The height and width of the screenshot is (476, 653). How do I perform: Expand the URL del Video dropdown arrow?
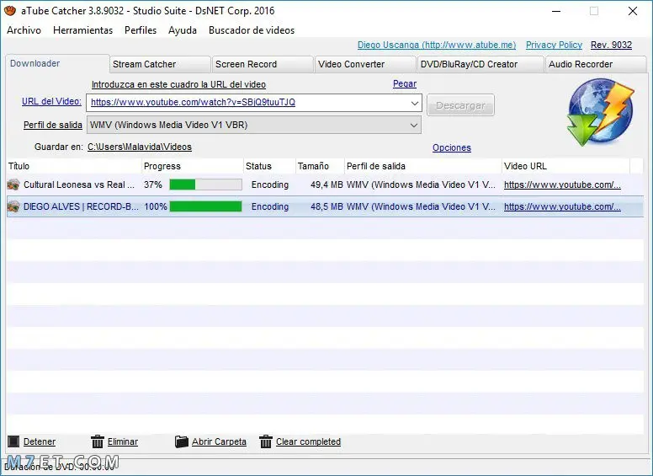coord(414,103)
